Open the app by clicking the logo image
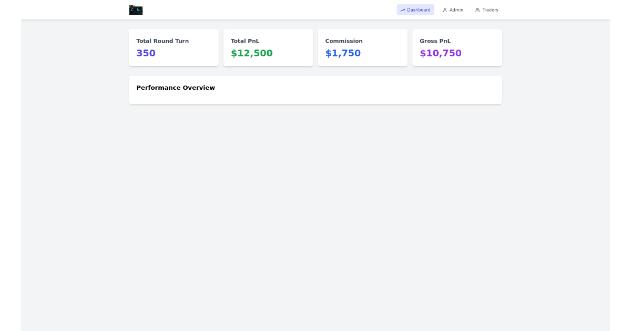The width and height of the screenshot is (631, 331). [x=136, y=9]
